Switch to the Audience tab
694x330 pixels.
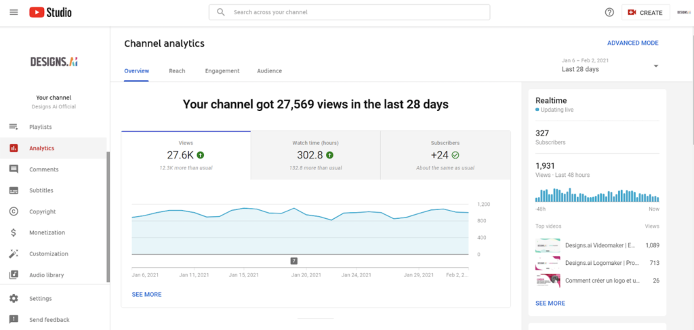point(269,71)
